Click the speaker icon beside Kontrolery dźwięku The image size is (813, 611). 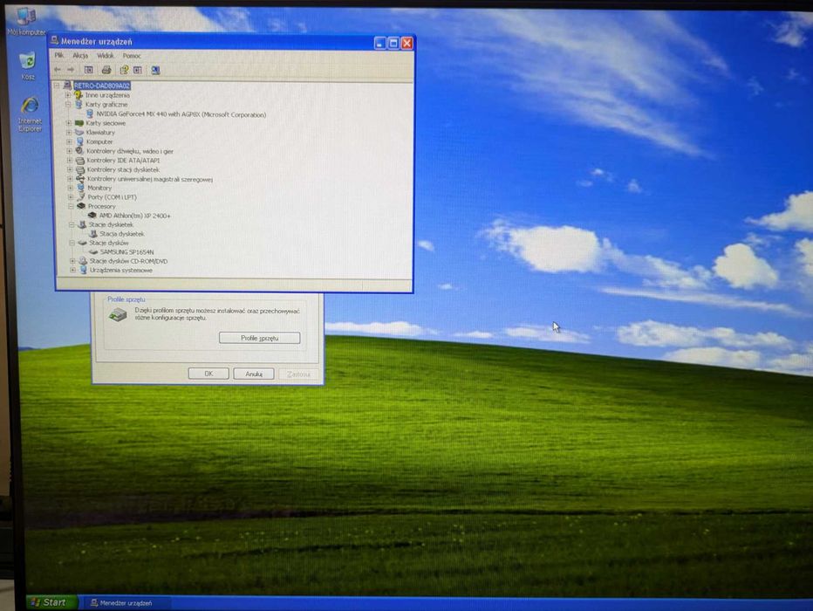point(79,150)
